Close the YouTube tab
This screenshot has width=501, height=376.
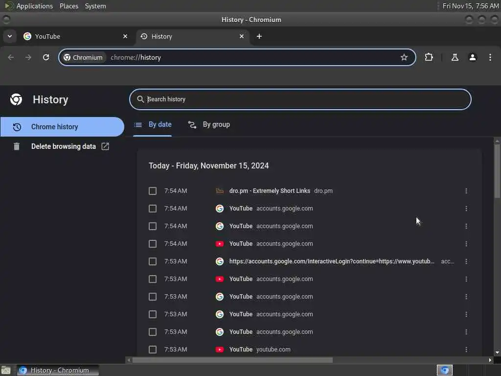coord(125,36)
